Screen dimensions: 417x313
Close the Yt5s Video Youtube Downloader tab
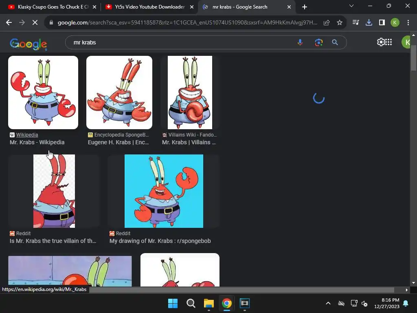tap(192, 7)
